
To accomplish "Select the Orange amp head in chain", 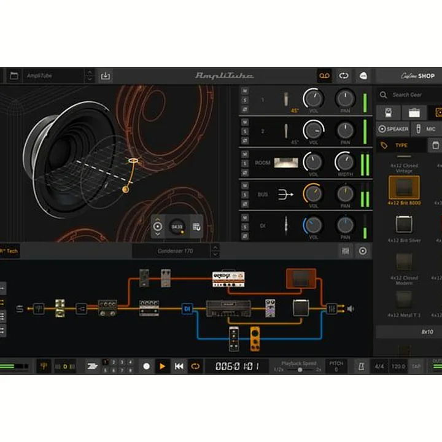I will [x=228, y=279].
